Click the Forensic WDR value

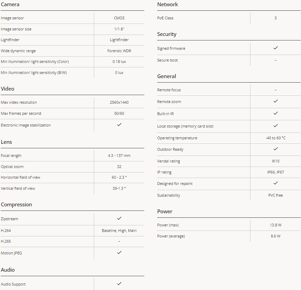[119, 51]
